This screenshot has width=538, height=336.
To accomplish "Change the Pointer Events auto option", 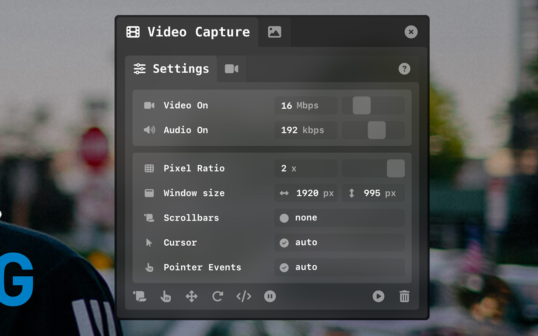I will pos(339,268).
